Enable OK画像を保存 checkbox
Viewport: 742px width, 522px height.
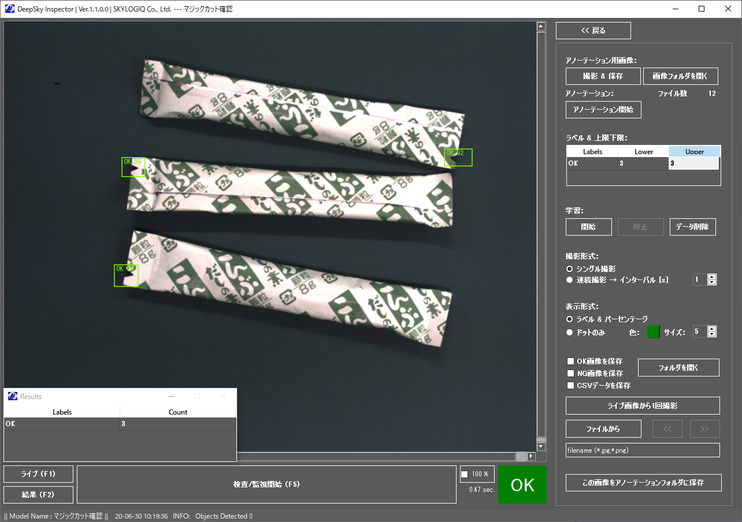pos(571,361)
